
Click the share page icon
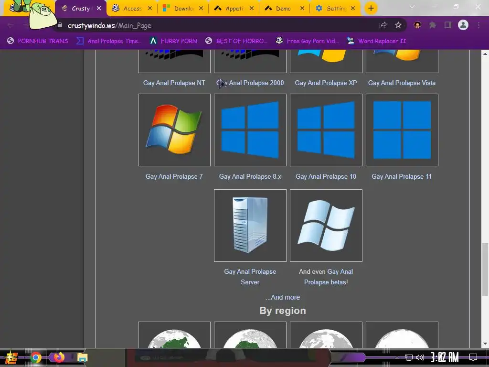click(x=383, y=25)
